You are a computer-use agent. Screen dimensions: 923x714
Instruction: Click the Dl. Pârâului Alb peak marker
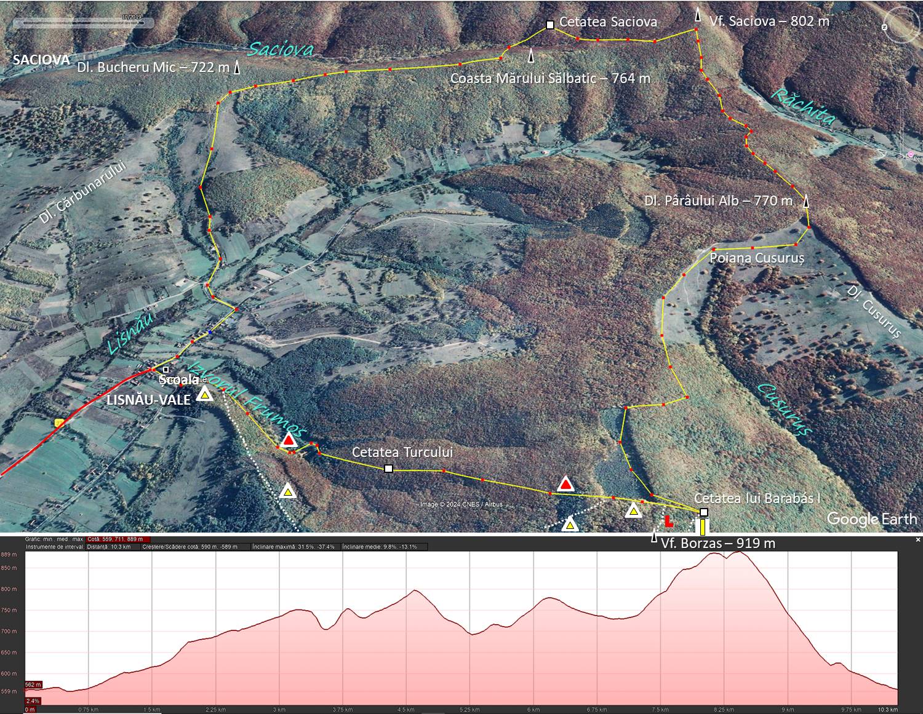tap(805, 201)
